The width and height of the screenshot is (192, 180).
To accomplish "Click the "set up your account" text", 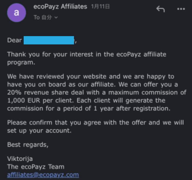I will click(x=39, y=131).
